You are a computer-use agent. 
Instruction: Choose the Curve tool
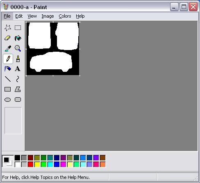click(x=18, y=79)
